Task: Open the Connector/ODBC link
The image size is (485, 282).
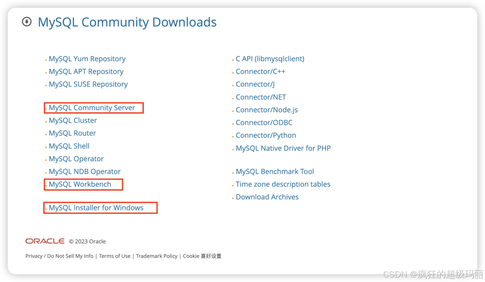Action: [264, 123]
